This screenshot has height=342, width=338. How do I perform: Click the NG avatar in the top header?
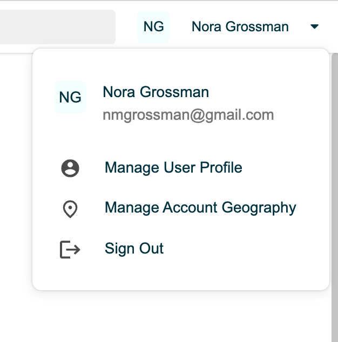click(x=153, y=27)
